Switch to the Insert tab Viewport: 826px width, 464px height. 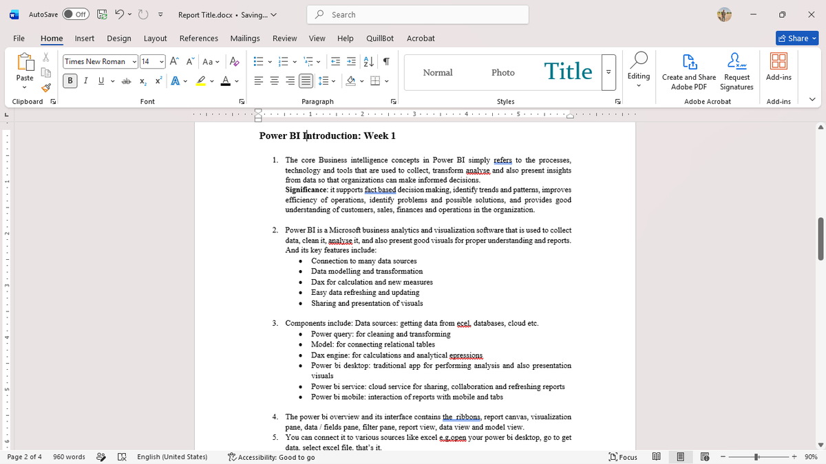coord(85,38)
